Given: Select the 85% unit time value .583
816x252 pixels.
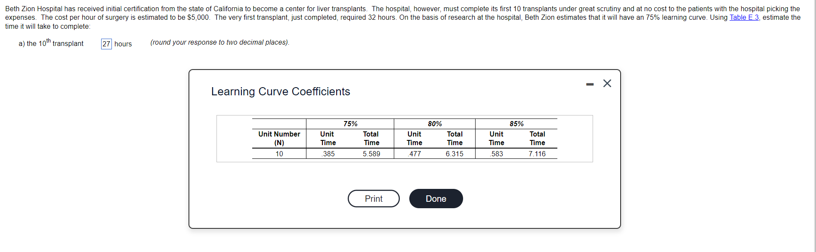Looking at the screenshot, I should (497, 154).
